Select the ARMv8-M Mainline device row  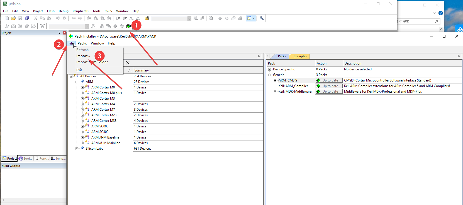(106, 143)
